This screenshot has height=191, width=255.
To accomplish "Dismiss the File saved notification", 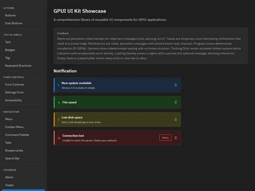I will (176, 102).
